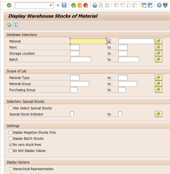Click the Create New Session icon
The image size is (170, 174).
(x=144, y=5)
